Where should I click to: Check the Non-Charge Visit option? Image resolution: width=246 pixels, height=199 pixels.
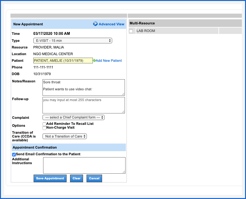44,128
